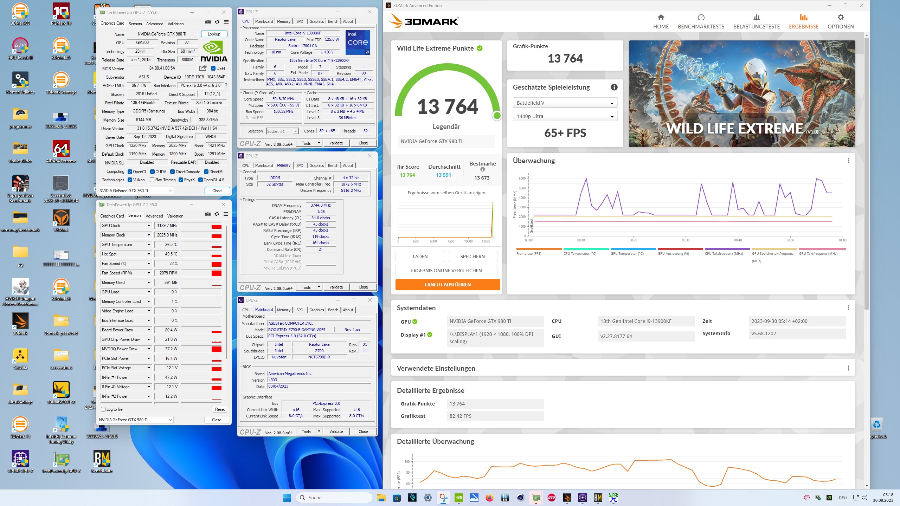Open the Catzilla desktop icon

[x=20, y=358]
